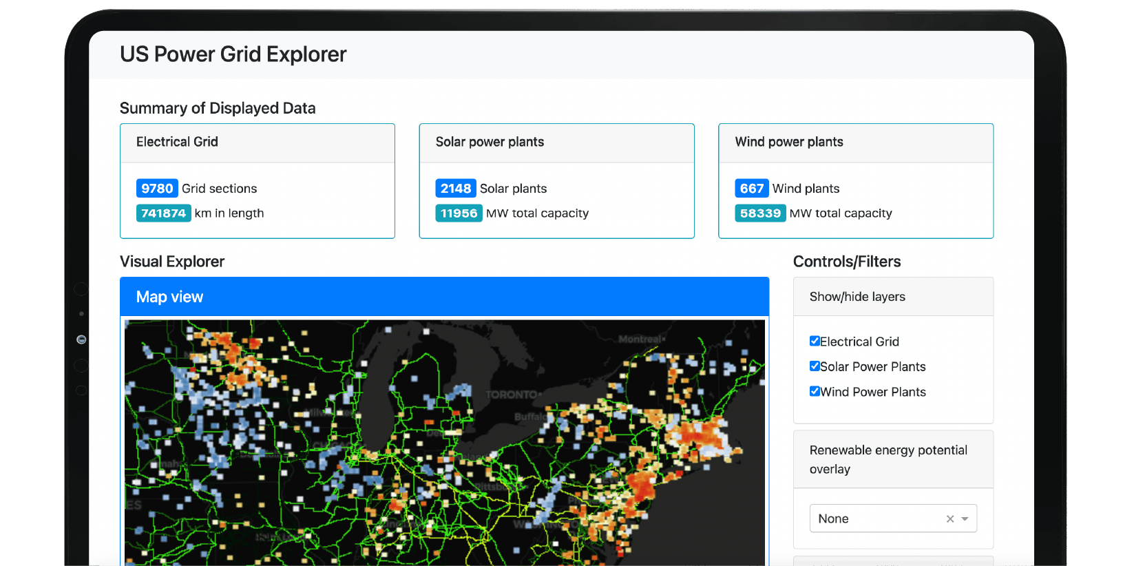Click the Toronto label on the map

click(512, 395)
